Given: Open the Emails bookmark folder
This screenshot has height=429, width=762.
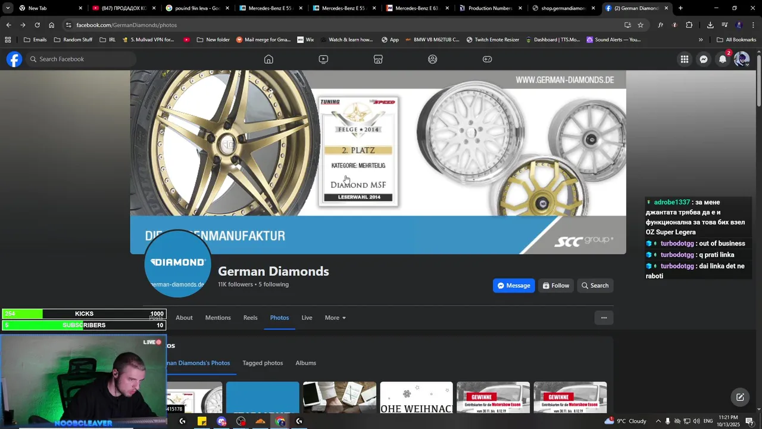Looking at the screenshot, I should pos(35,40).
